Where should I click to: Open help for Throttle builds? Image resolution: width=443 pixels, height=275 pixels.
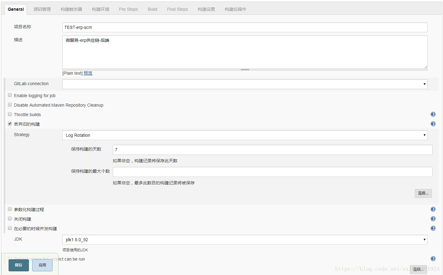click(433, 114)
